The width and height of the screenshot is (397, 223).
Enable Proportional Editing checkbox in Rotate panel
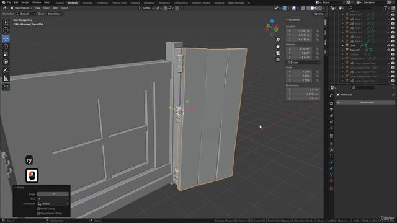point(38,213)
